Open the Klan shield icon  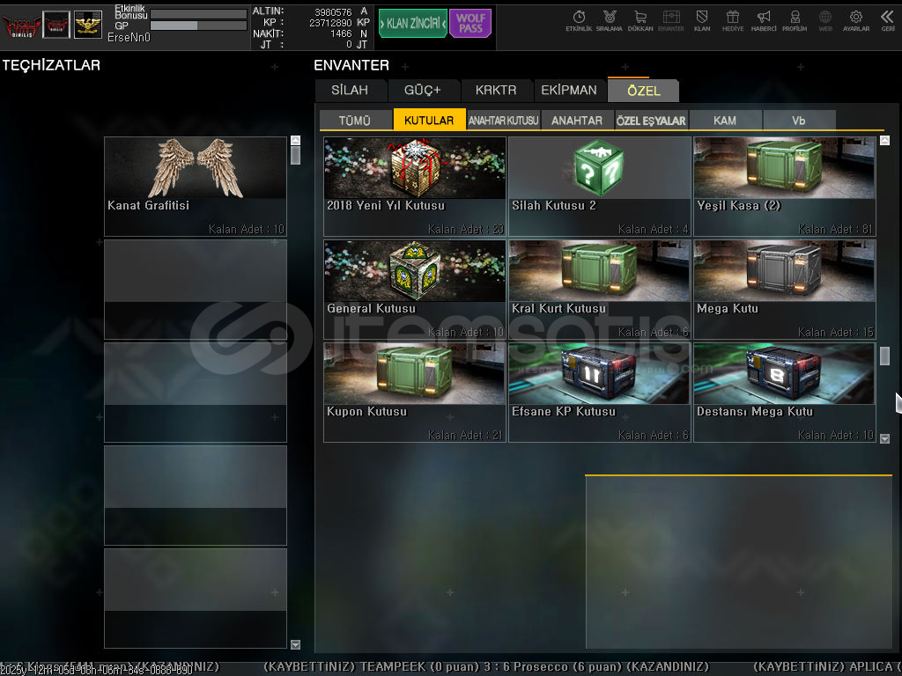702,19
